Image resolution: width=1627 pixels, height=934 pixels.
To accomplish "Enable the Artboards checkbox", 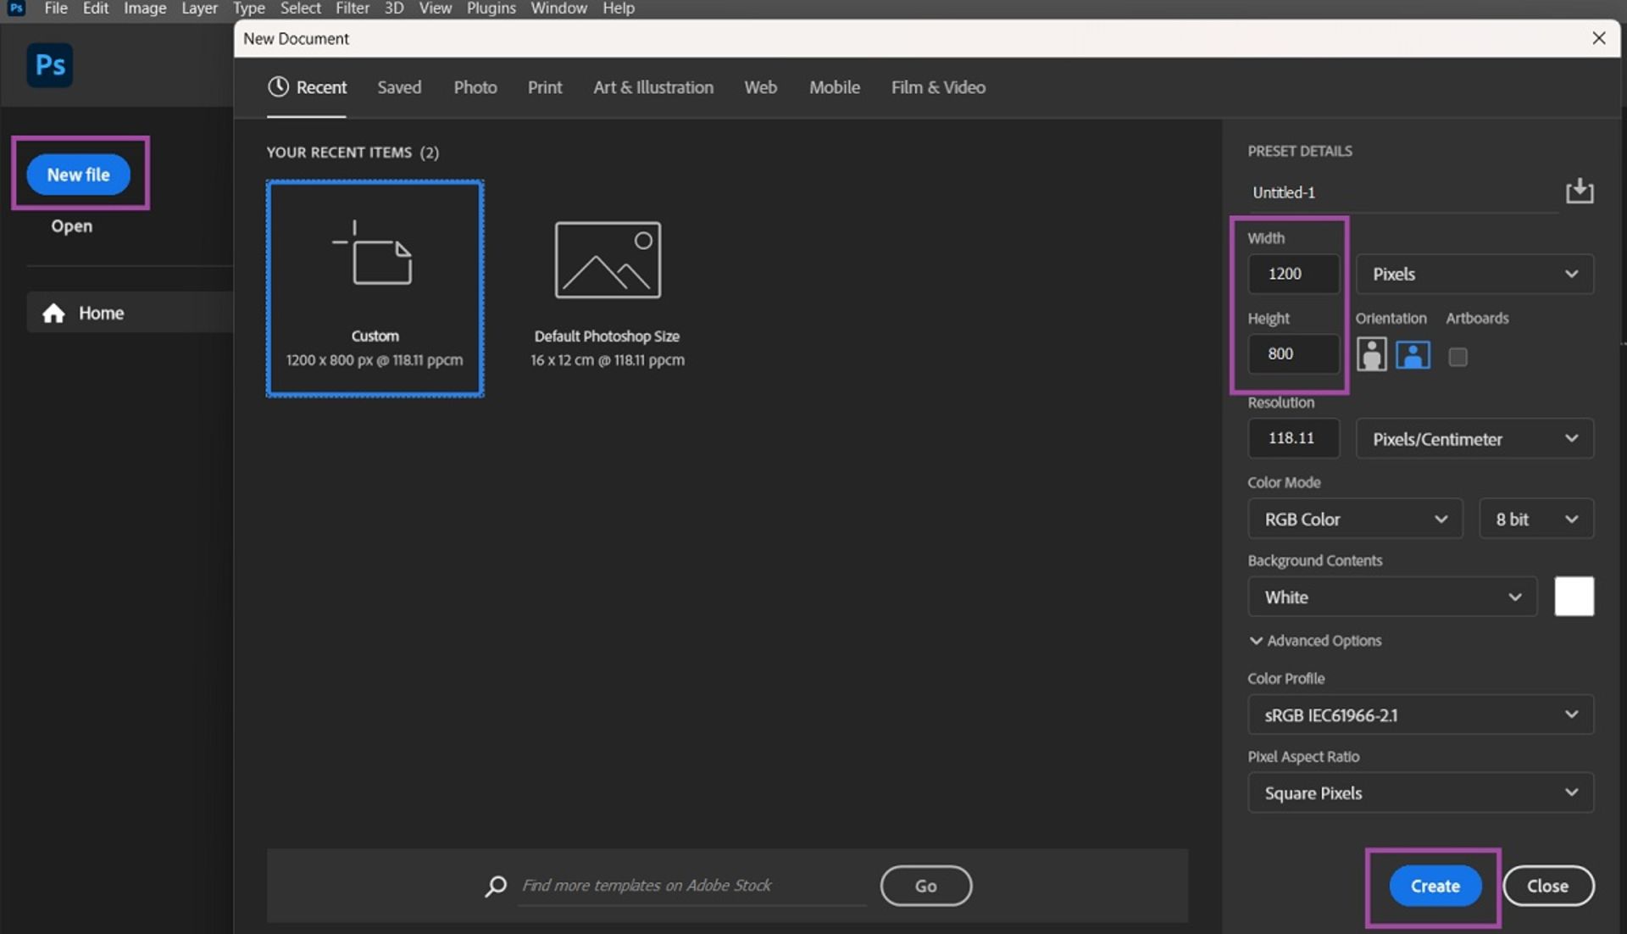I will pyautogui.click(x=1458, y=357).
